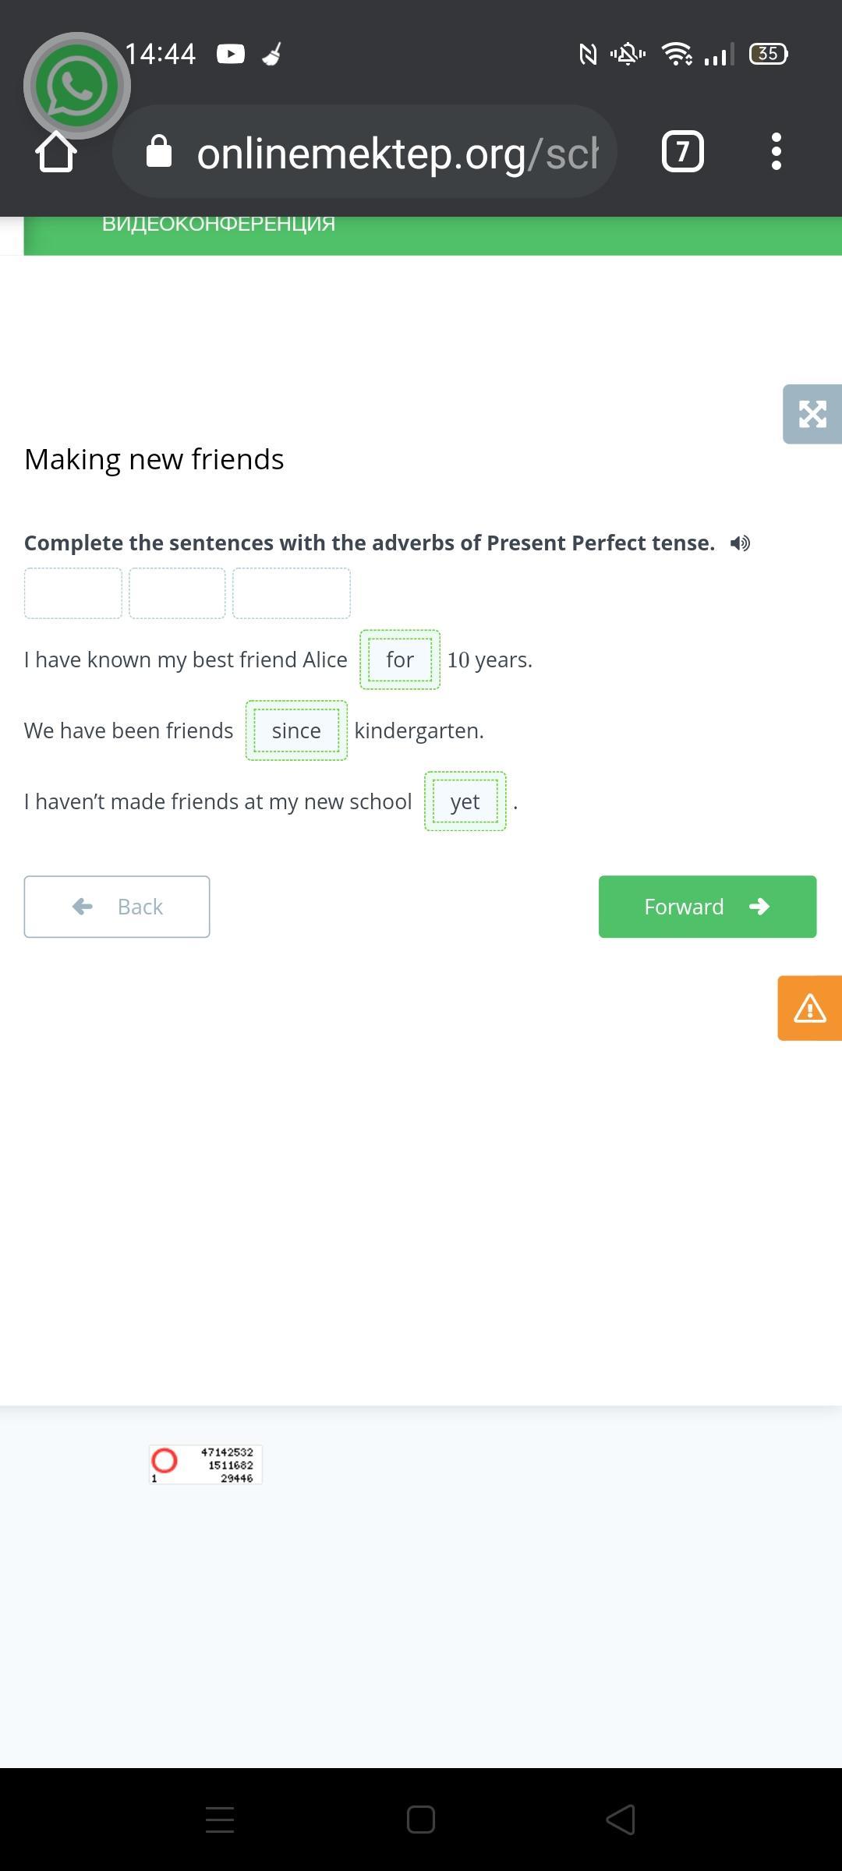Play the audio speaker icon beside the instruction
Image resolution: width=842 pixels, height=1871 pixels.
pos(740,543)
